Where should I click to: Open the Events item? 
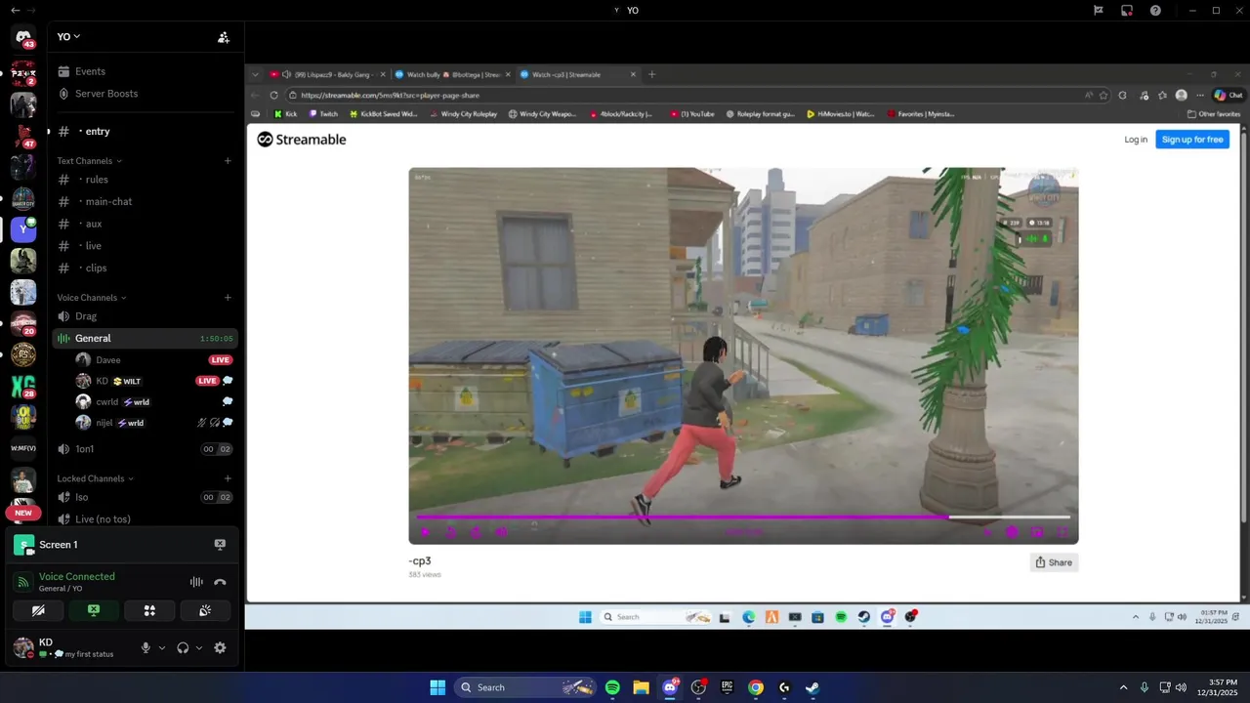(x=145, y=71)
